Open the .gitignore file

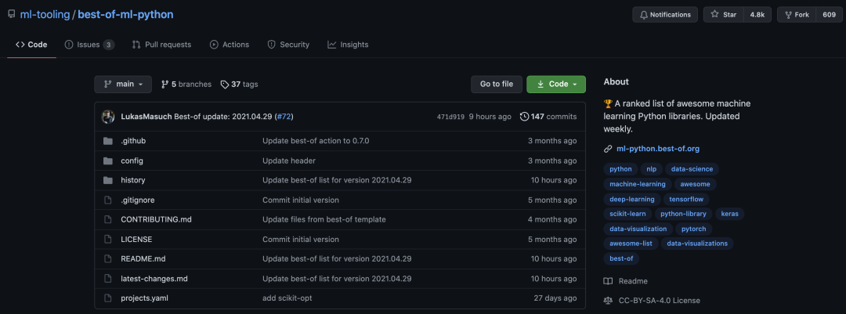pos(138,200)
